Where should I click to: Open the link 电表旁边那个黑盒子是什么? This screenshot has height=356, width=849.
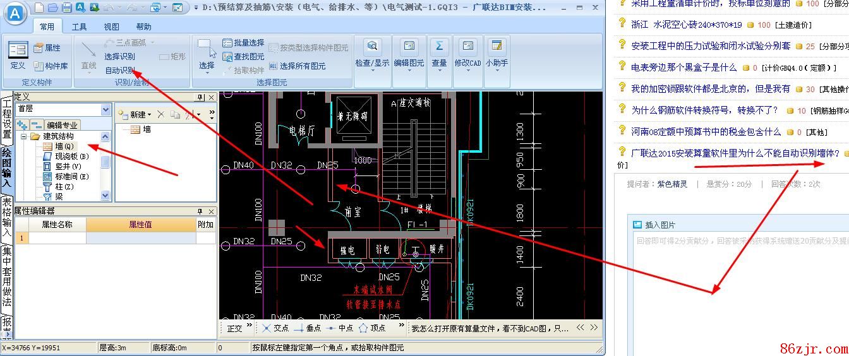[683, 68]
